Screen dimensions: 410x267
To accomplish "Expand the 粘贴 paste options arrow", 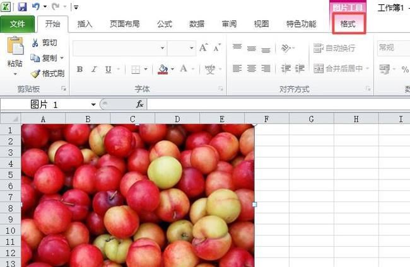I will pyautogui.click(x=15, y=74).
